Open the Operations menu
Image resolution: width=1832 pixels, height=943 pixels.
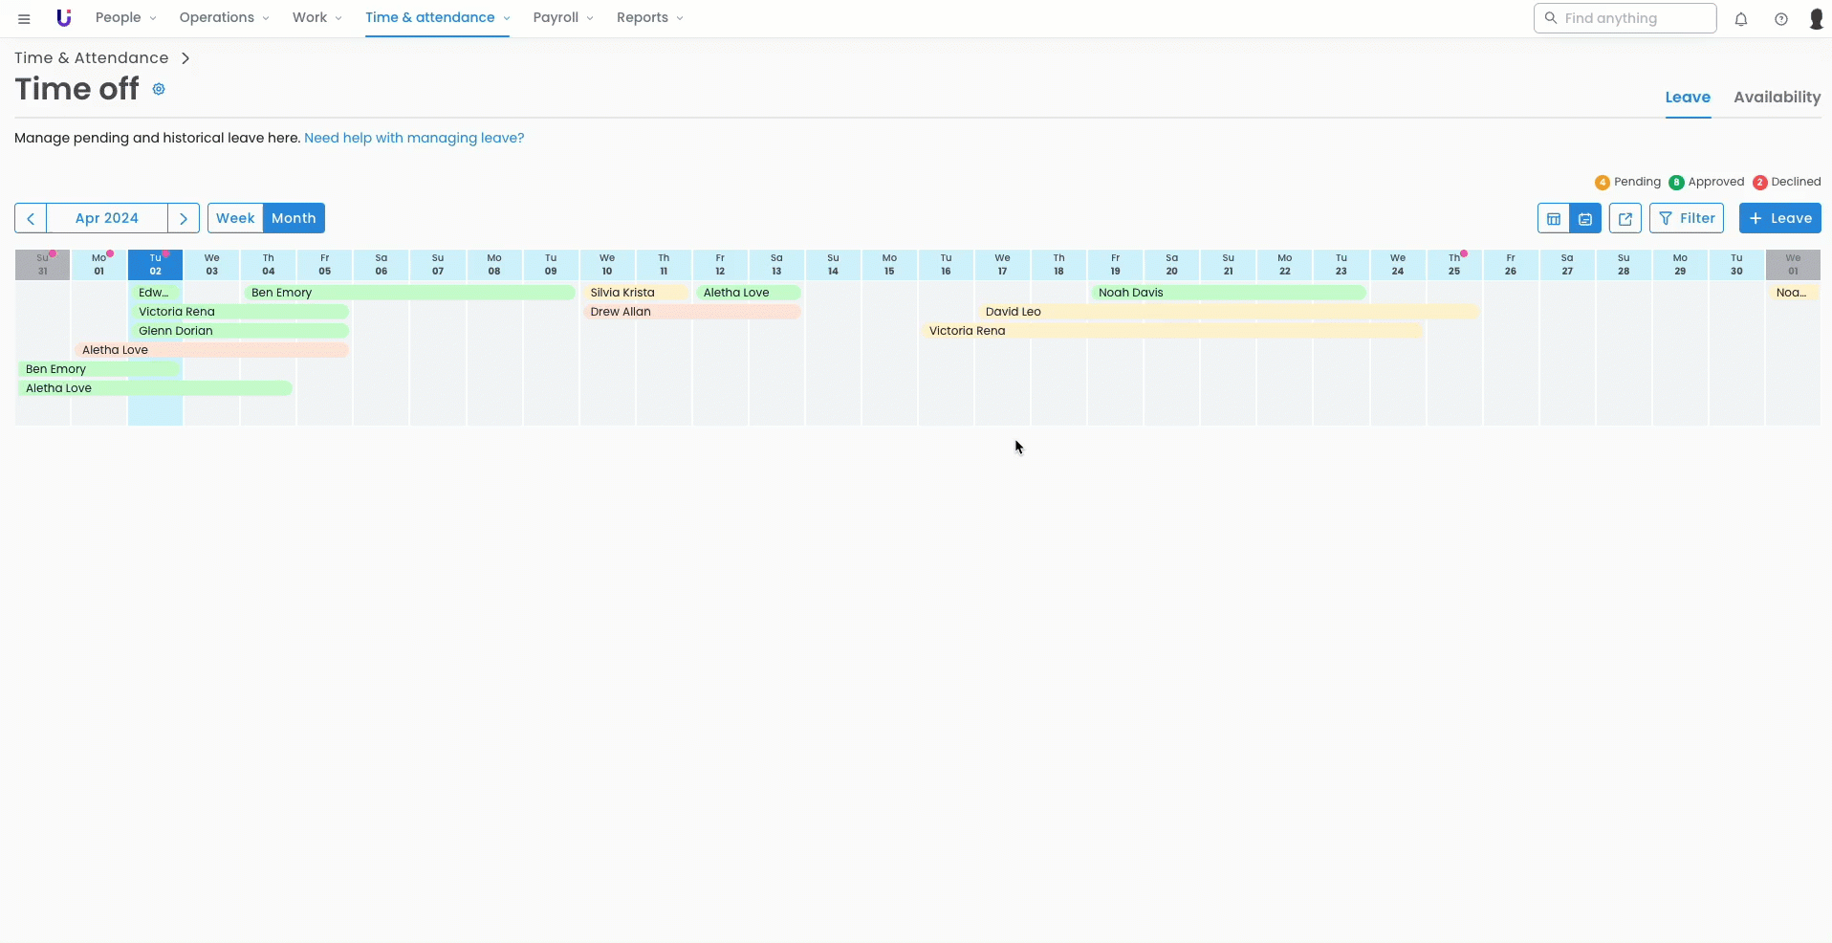pos(224,18)
